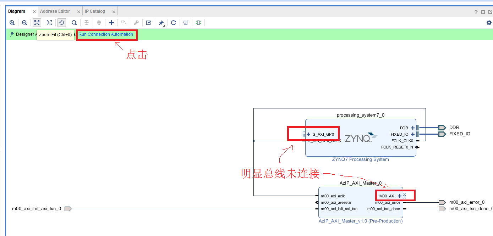Maximize the diagram panel
Image resolution: width=493 pixels, height=236 pixels.
483,12
